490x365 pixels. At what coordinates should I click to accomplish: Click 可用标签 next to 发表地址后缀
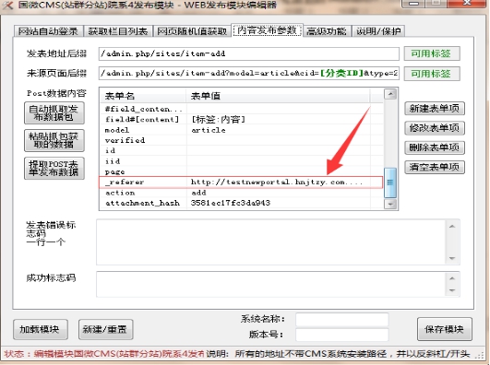[432, 53]
